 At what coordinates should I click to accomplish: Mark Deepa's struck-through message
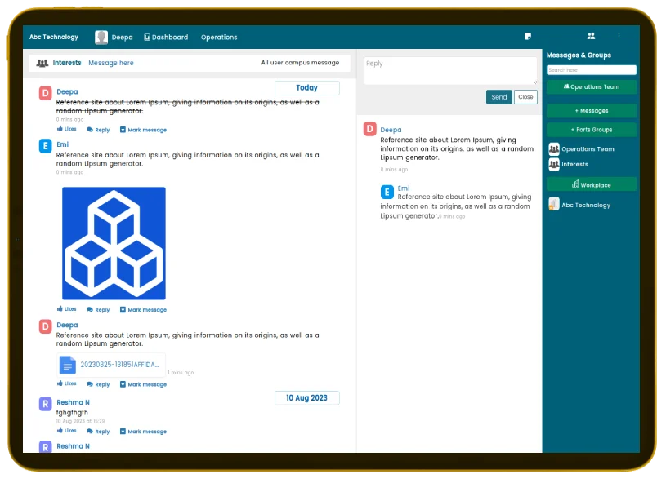coord(143,130)
